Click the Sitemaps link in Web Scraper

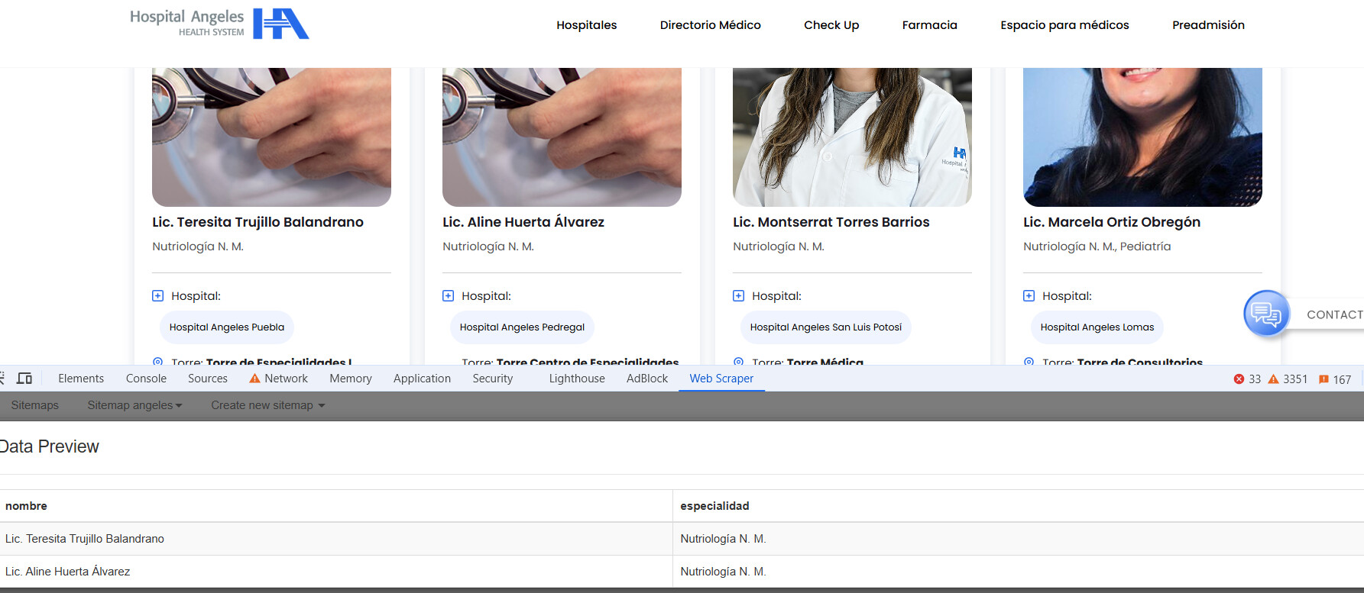(34, 405)
